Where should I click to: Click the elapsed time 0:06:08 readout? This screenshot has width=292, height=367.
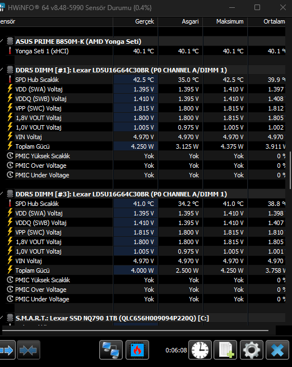176,350
